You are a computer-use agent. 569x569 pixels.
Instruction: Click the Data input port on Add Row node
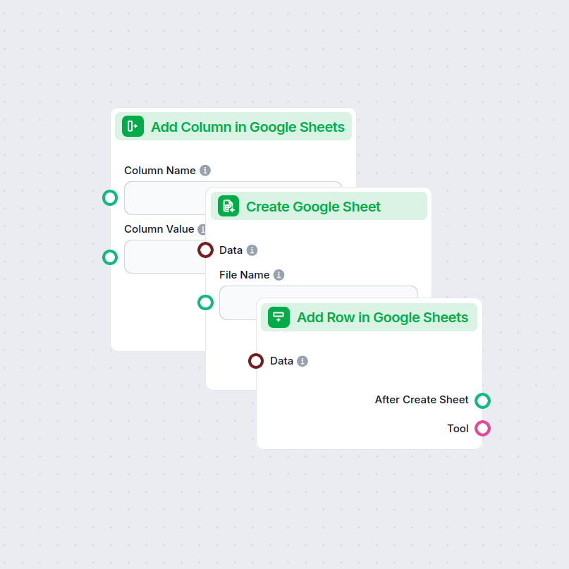tap(256, 360)
